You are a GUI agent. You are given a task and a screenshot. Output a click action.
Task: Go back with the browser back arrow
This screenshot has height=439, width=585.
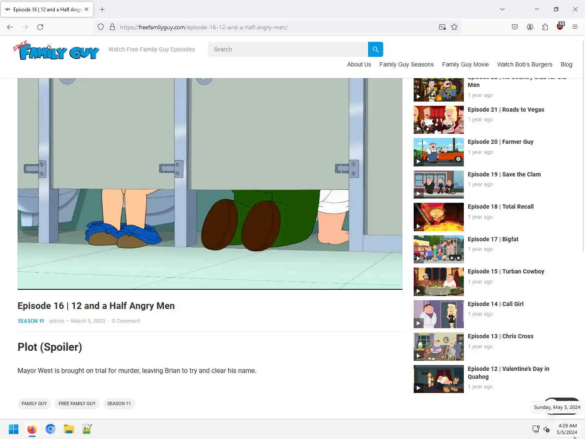[x=10, y=27]
